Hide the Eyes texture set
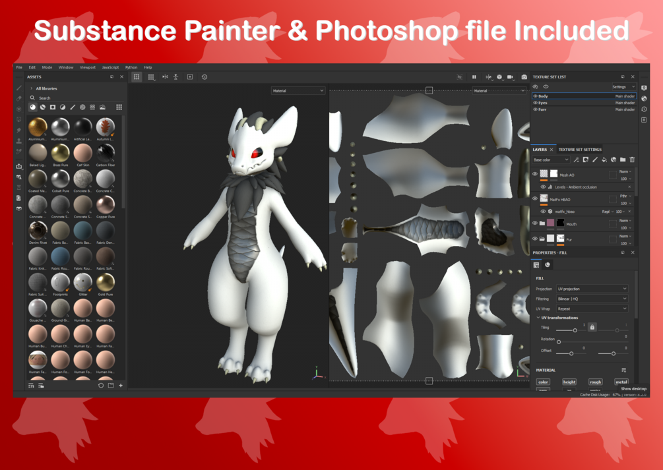This screenshot has width=663, height=470. pyautogui.click(x=535, y=103)
